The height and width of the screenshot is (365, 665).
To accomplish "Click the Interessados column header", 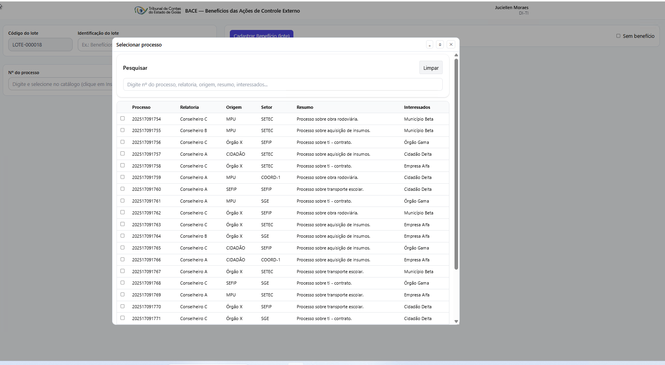I will coord(417,107).
